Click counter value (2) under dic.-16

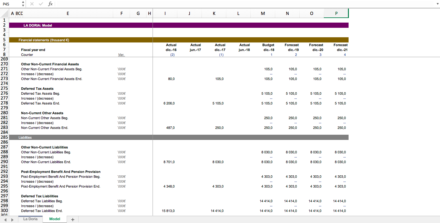tap(172, 55)
